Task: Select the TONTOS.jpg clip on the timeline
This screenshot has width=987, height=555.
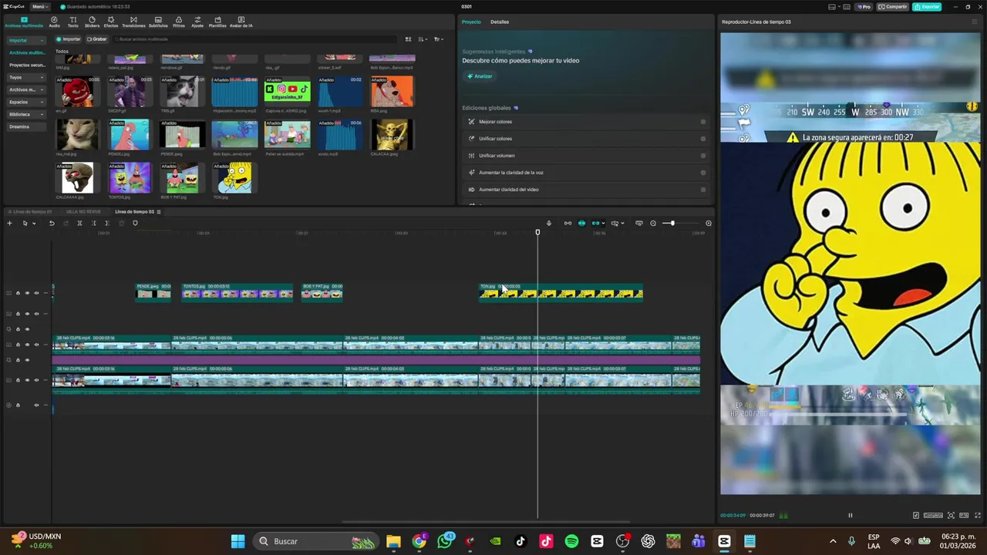Action: (237, 291)
